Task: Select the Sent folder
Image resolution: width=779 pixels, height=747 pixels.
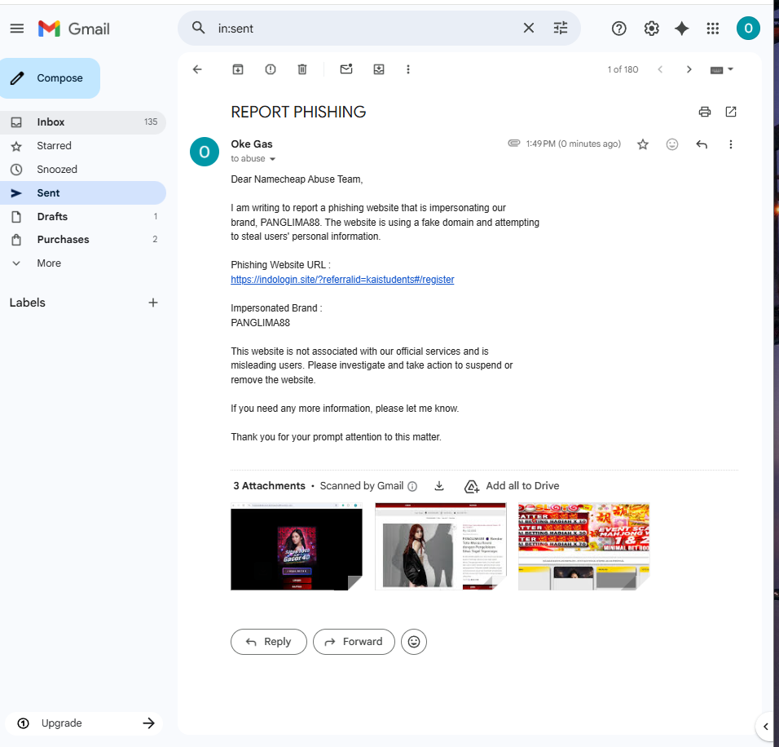Action: coord(83,193)
